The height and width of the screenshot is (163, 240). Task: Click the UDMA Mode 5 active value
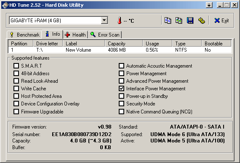(187, 141)
